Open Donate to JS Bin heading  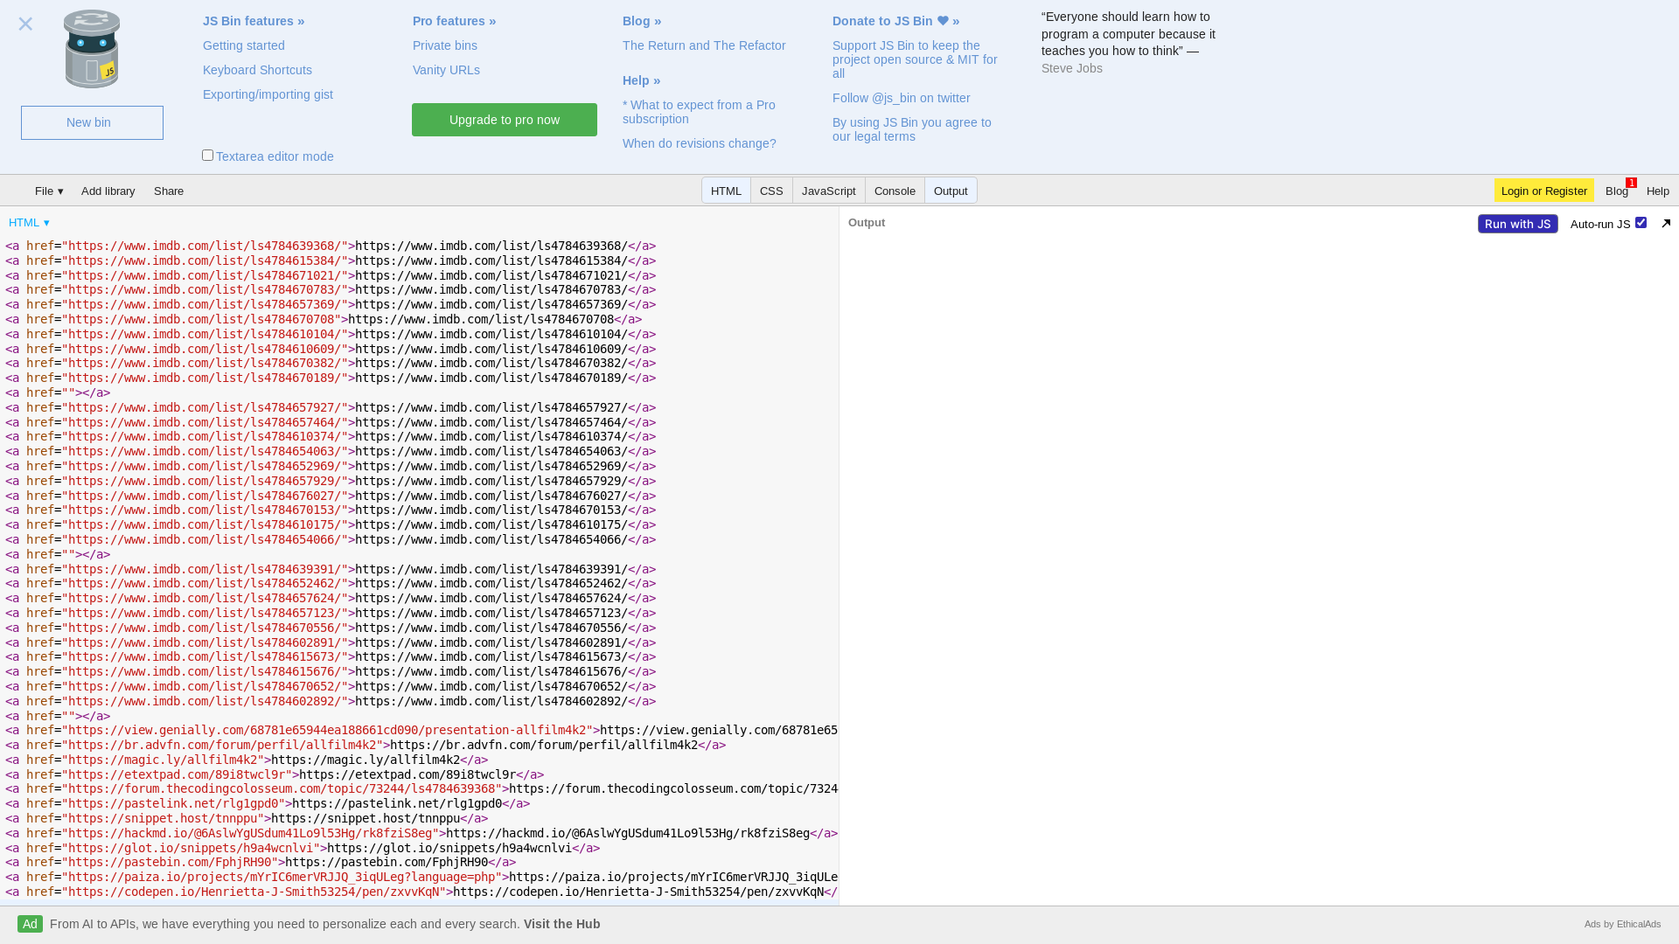pyautogui.click(x=895, y=21)
